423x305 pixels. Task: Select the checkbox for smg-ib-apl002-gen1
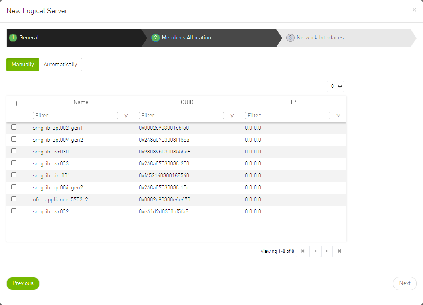click(x=14, y=127)
